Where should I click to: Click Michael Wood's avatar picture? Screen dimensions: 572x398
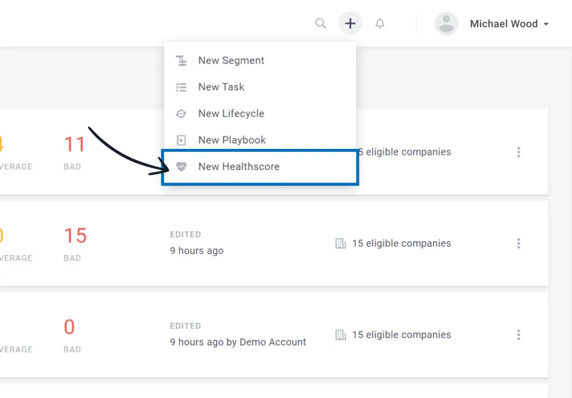click(446, 23)
